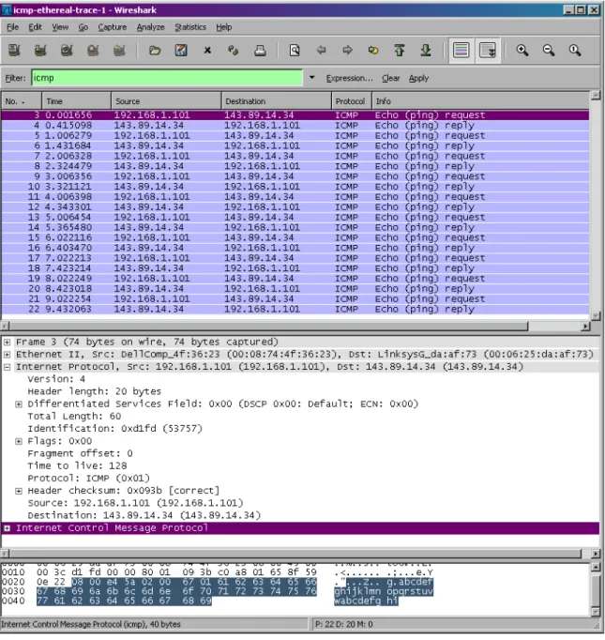Open the File menu
Viewport: 605px width, 640px height.
click(x=12, y=27)
